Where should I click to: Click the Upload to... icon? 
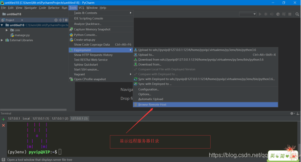pyautogui.click(x=136, y=55)
